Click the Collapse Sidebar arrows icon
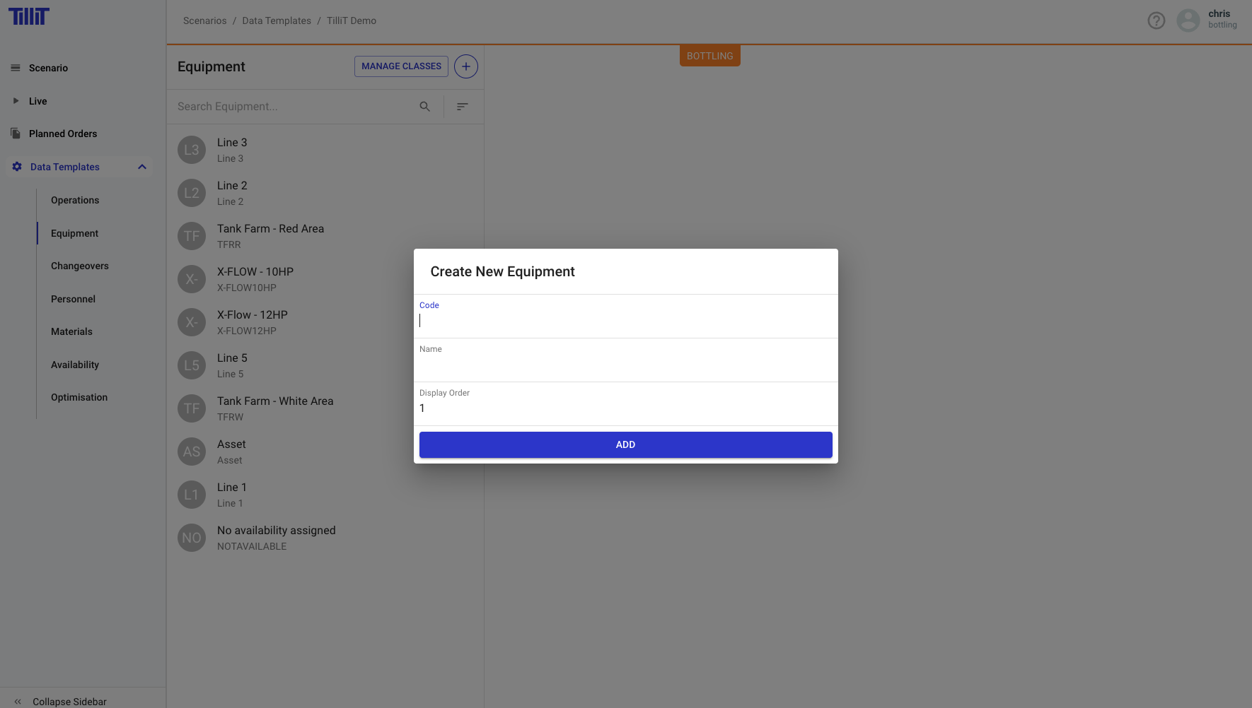The width and height of the screenshot is (1252, 708). [18, 702]
